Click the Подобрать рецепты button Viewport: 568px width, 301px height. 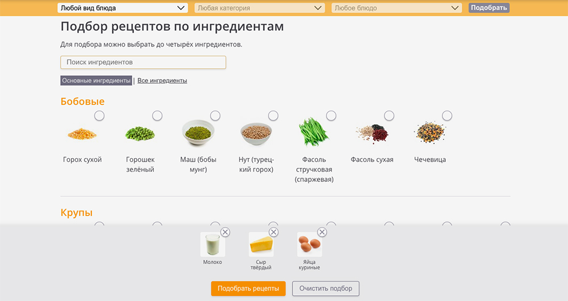pos(249,289)
